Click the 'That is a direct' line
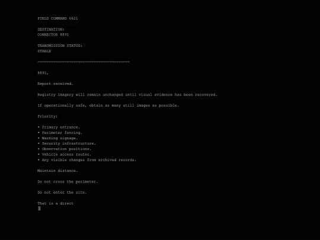This screenshot has height=240, width=320. click(55, 203)
